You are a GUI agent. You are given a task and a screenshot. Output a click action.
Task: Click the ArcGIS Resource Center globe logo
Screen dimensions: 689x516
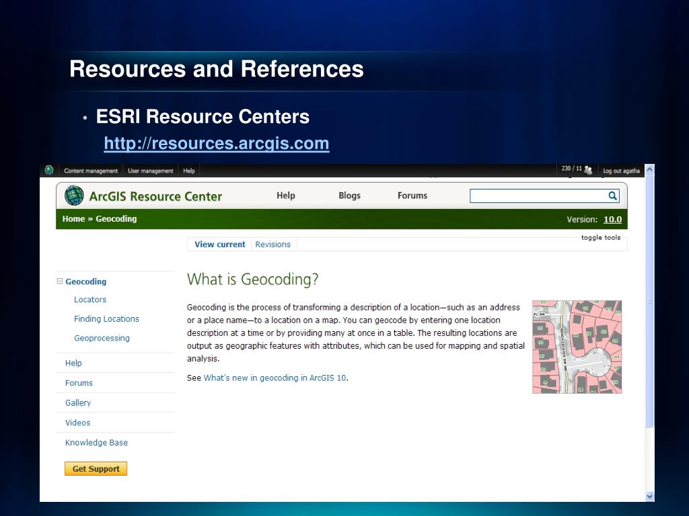point(74,196)
